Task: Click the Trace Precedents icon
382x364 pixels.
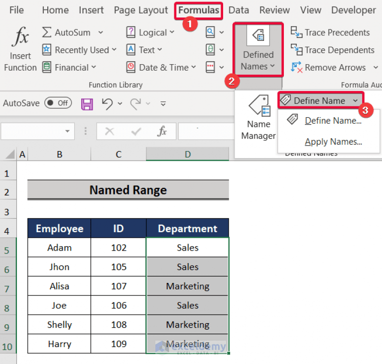Action: (x=296, y=32)
